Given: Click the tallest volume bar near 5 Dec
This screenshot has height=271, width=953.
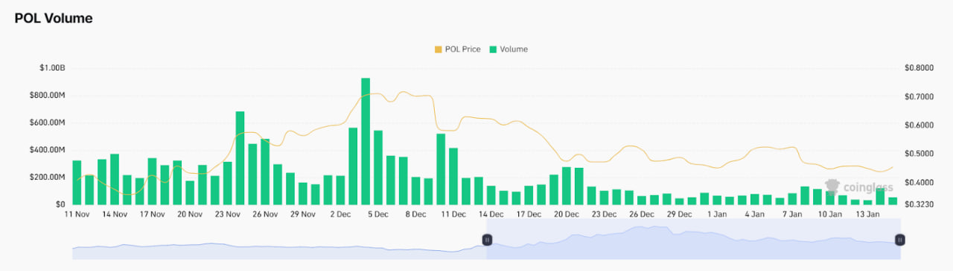Looking at the screenshot, I should pyautogui.click(x=366, y=141).
